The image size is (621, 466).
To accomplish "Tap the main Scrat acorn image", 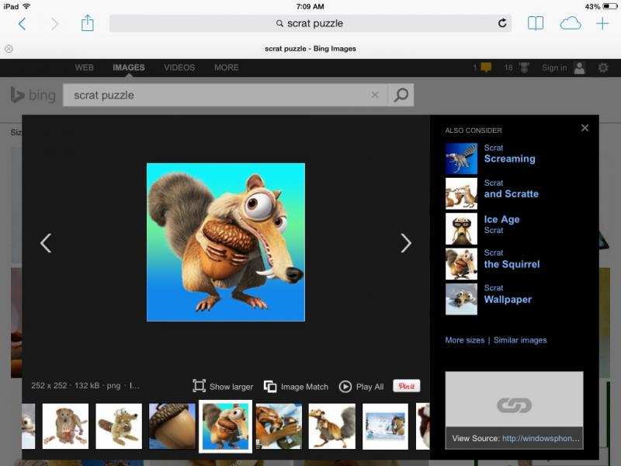I will coord(226,242).
